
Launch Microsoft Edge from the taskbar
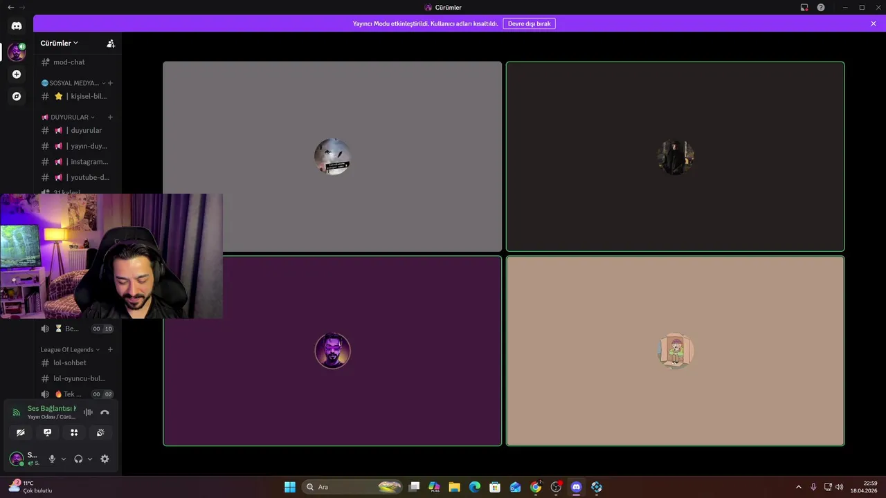click(475, 487)
